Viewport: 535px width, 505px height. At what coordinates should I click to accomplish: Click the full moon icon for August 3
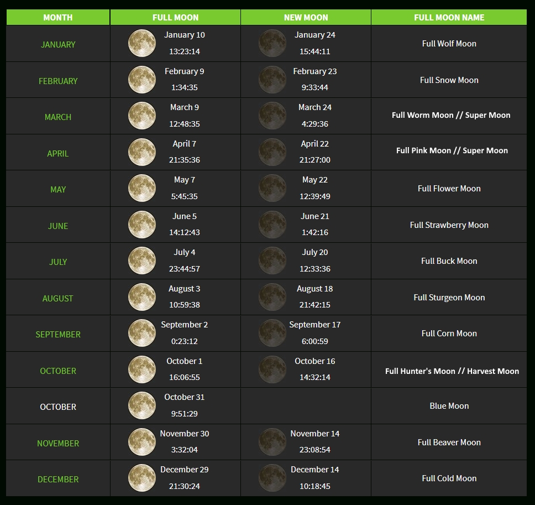(x=142, y=297)
